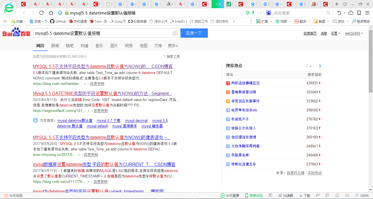Click the camera icon in Baidu's search box
The width and height of the screenshot is (373, 199).
pos(175,33)
